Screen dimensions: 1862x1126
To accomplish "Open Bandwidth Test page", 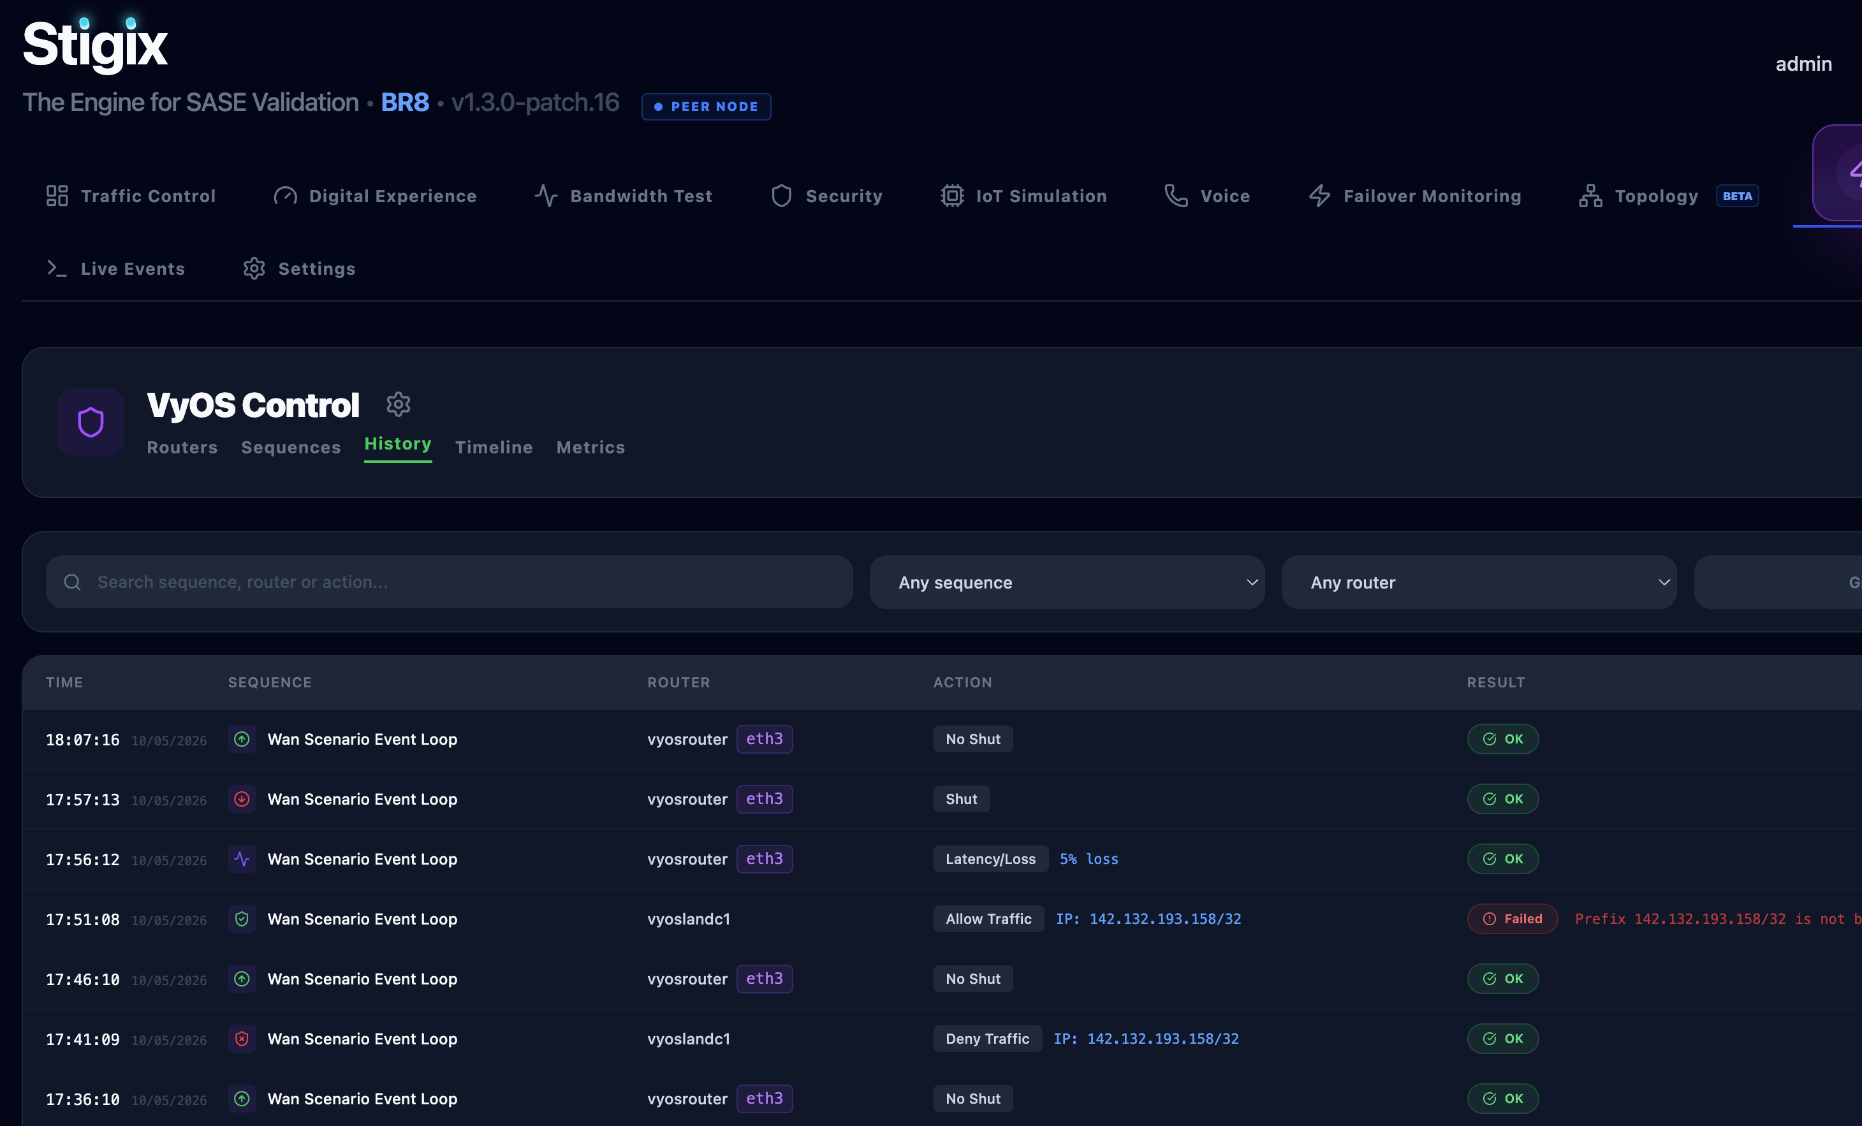I will coord(624,196).
